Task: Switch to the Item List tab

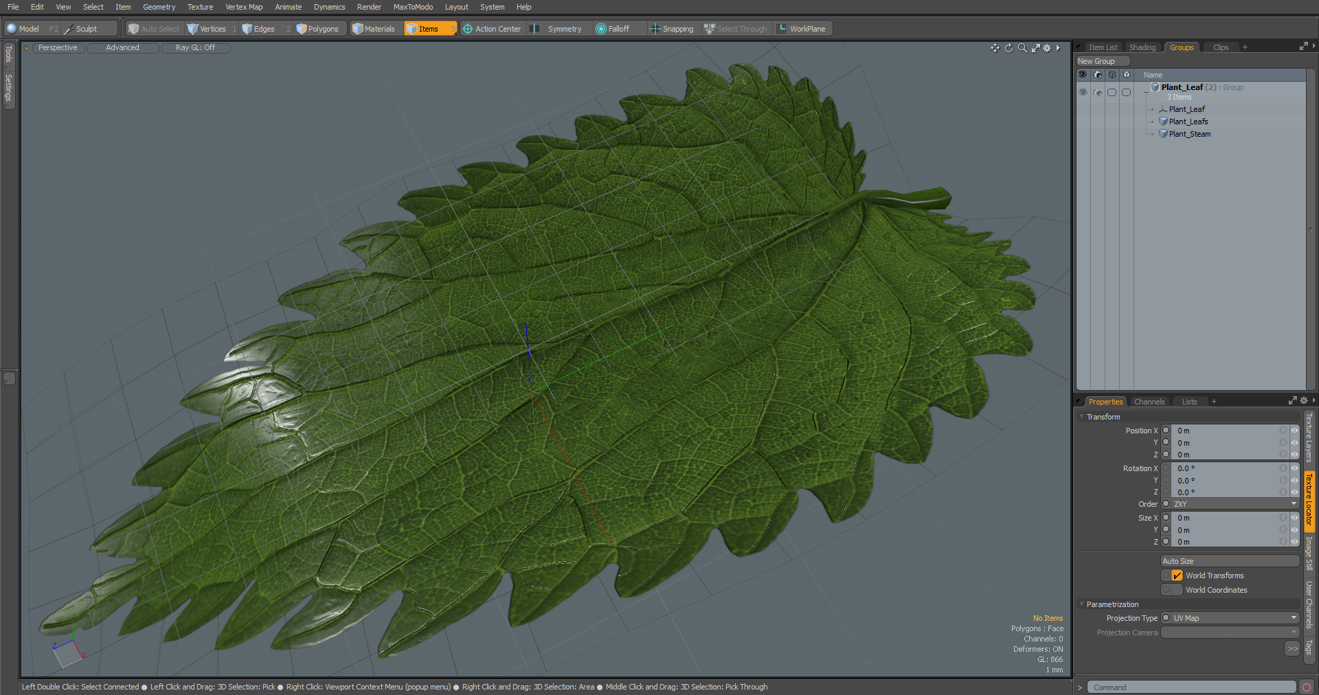Action: tap(1103, 47)
